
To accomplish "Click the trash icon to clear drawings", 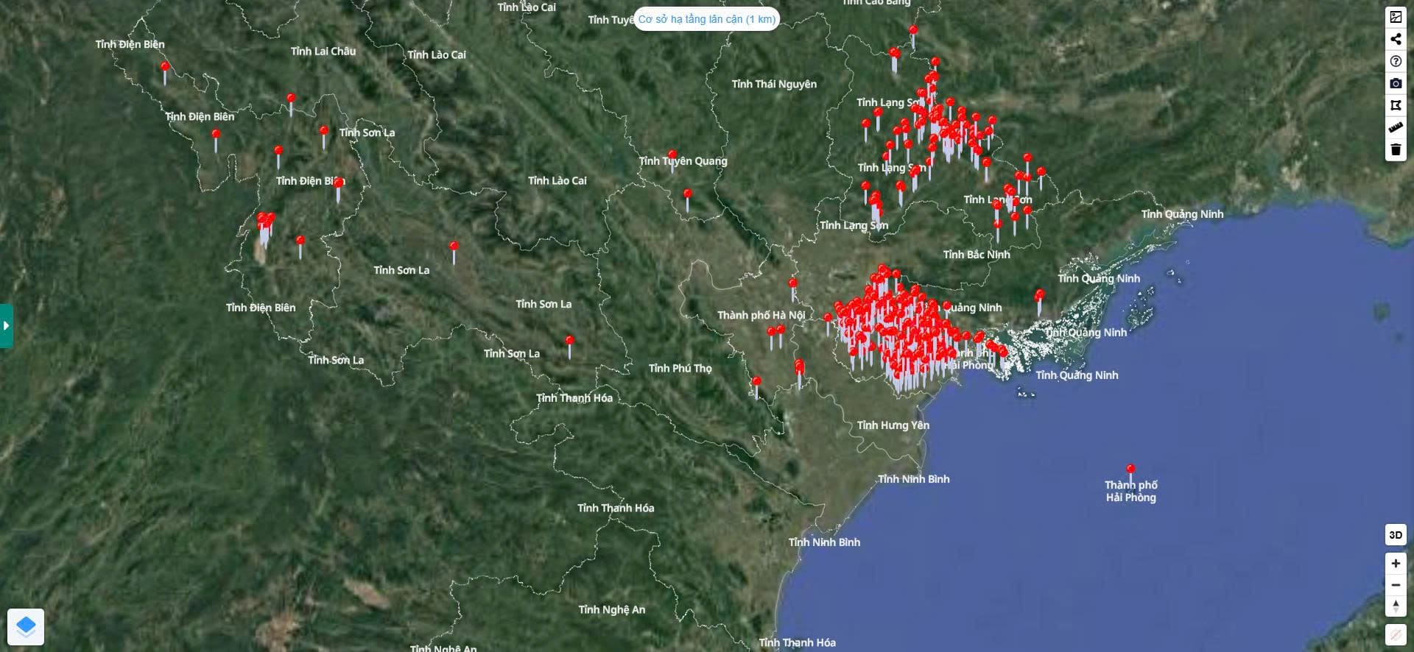I will [x=1396, y=149].
